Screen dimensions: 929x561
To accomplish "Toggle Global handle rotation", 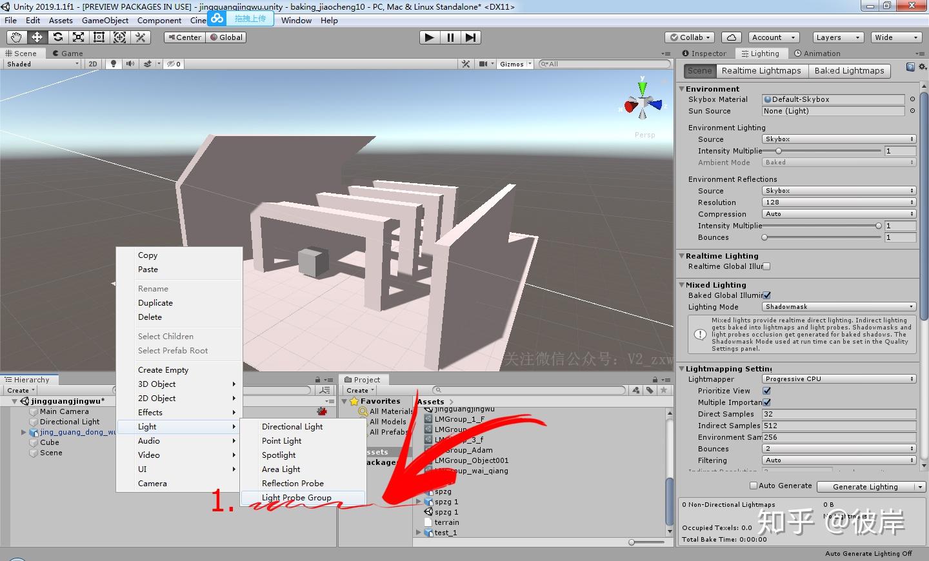I will 226,37.
